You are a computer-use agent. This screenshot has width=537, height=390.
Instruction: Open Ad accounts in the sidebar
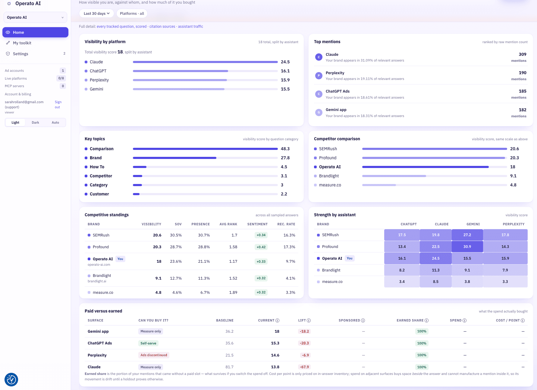click(x=35, y=71)
